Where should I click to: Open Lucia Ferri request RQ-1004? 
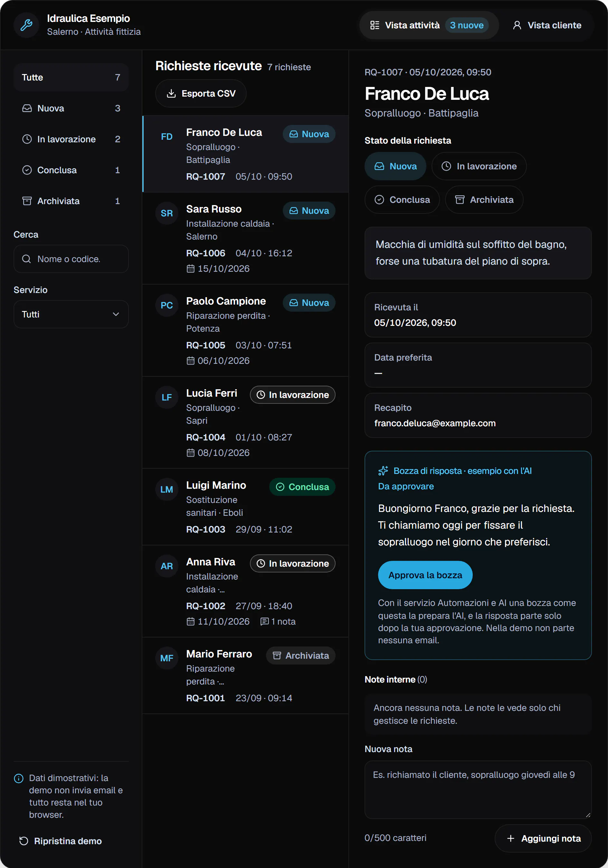(x=245, y=422)
